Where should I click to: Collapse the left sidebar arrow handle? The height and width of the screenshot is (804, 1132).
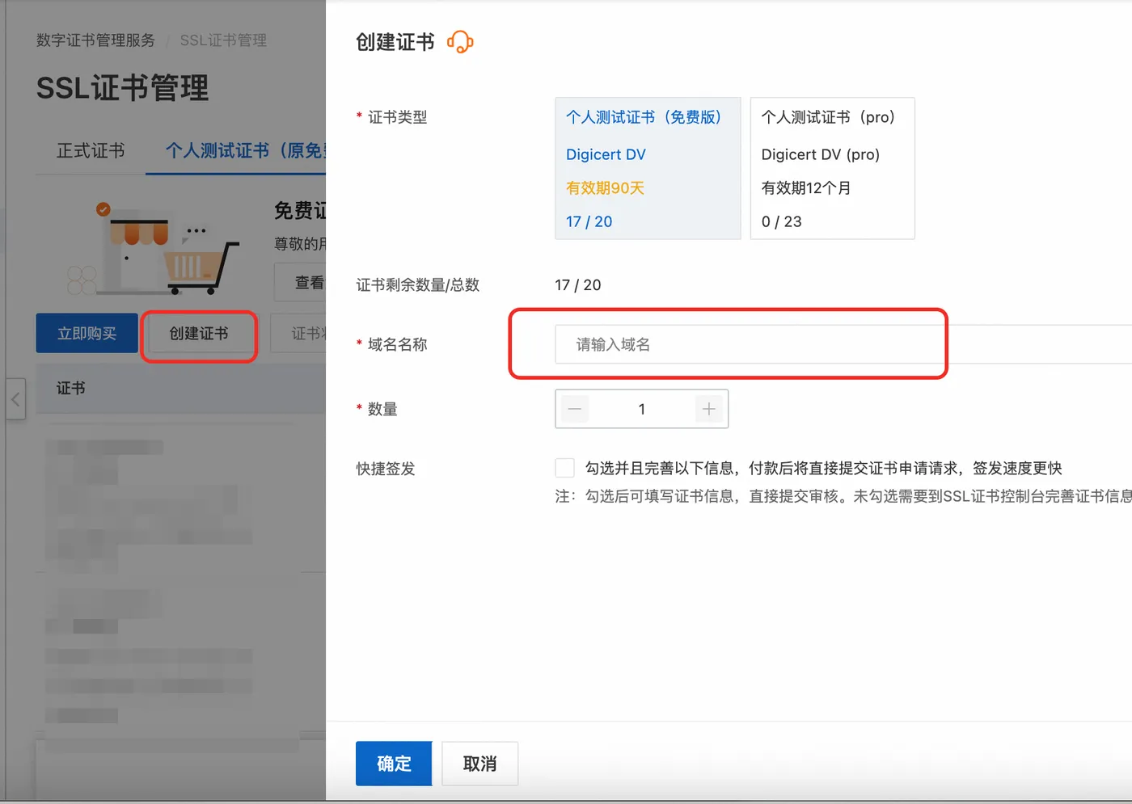coord(15,399)
